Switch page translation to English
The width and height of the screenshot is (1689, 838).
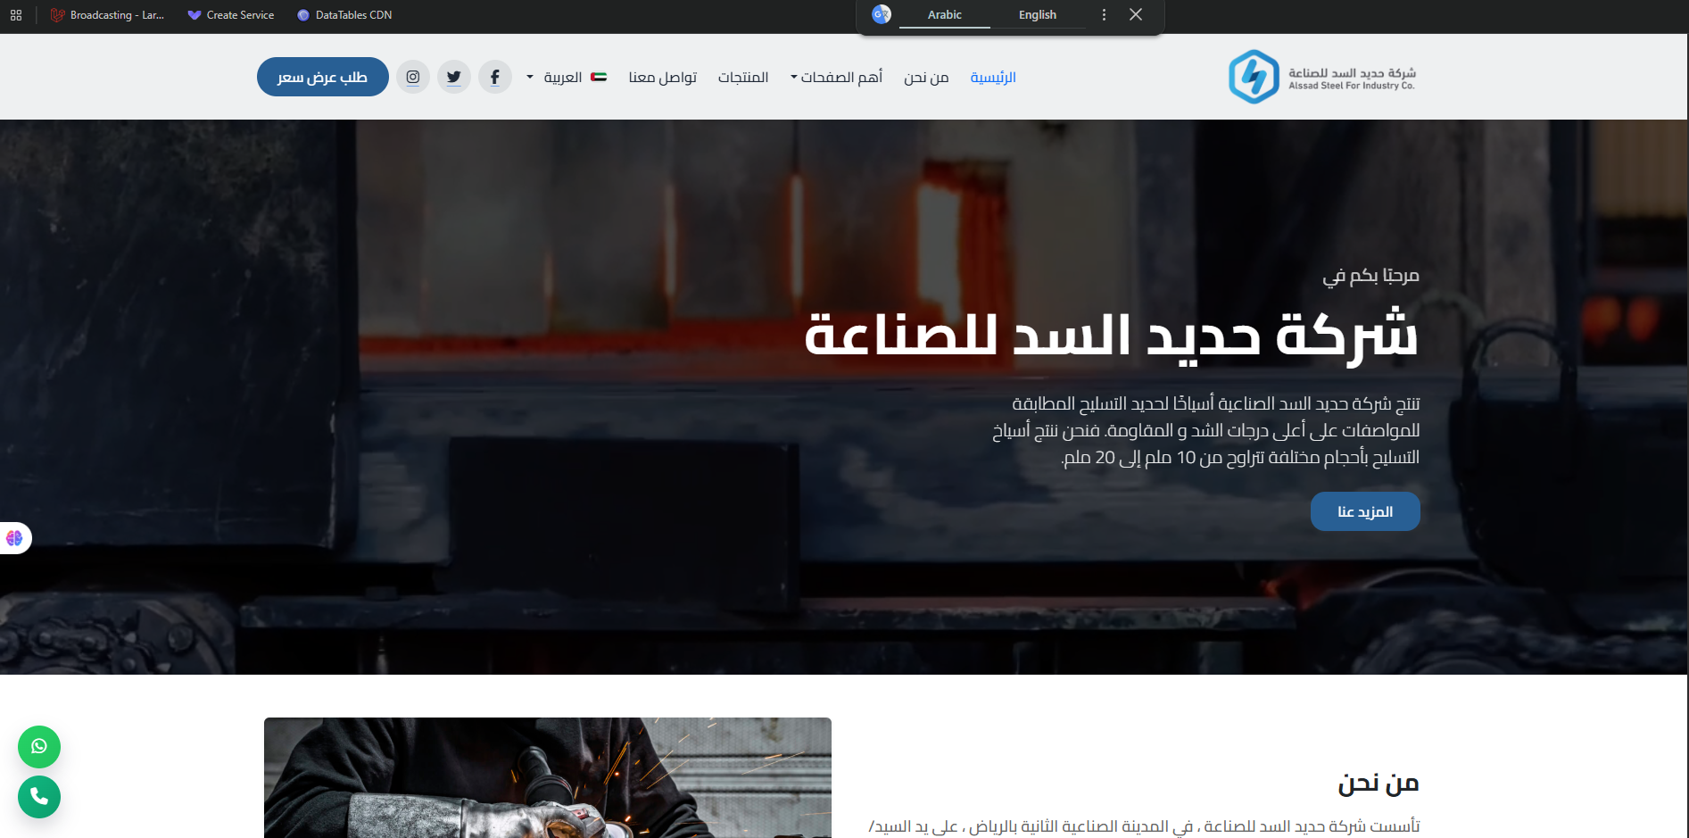pos(1037,14)
